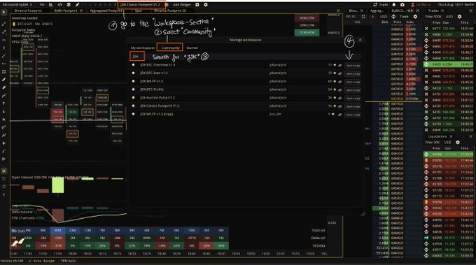Switch to the Binance Footprint 30 tab
Screen dimensions: 476x265
[170, 10]
